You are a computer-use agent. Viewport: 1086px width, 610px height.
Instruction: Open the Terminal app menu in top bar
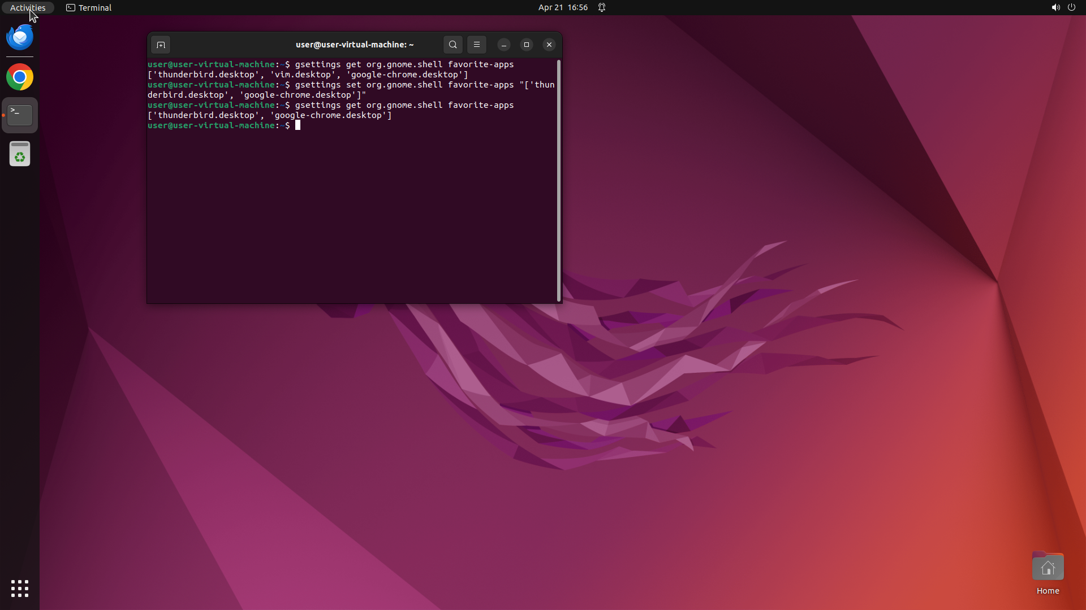89,8
